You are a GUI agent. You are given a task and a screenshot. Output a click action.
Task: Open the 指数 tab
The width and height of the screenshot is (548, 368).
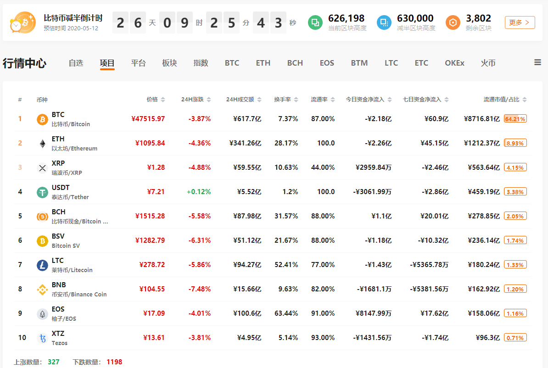[201, 63]
